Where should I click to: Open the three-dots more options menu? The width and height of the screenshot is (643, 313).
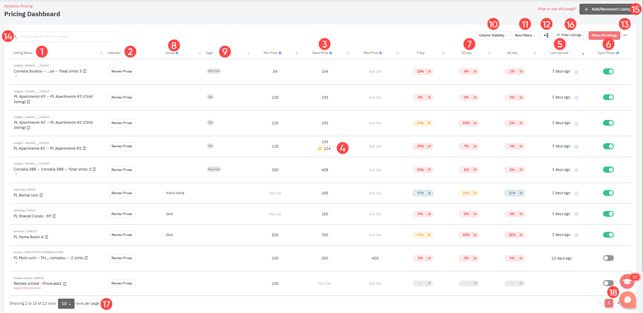pyautogui.click(x=625, y=35)
